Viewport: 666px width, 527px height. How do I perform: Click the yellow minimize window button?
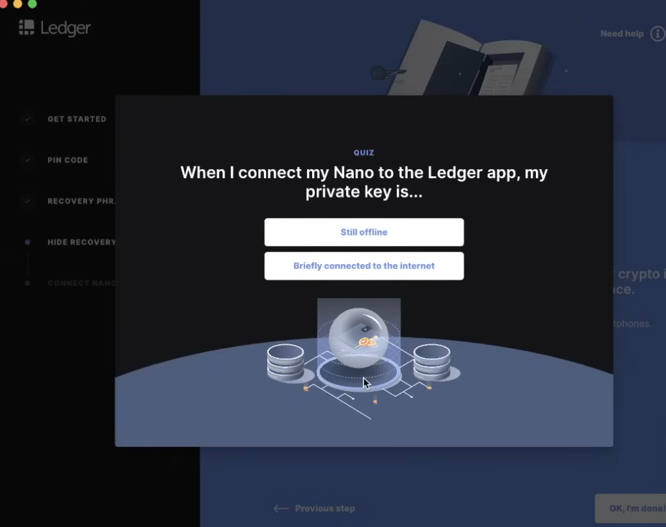(18, 4)
